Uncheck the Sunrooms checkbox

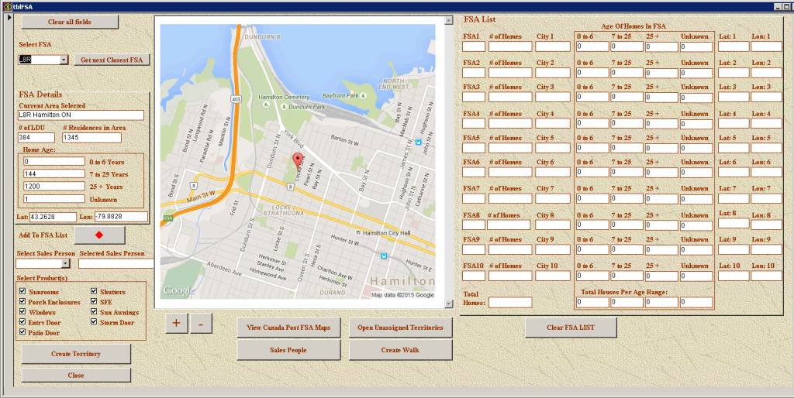point(22,291)
